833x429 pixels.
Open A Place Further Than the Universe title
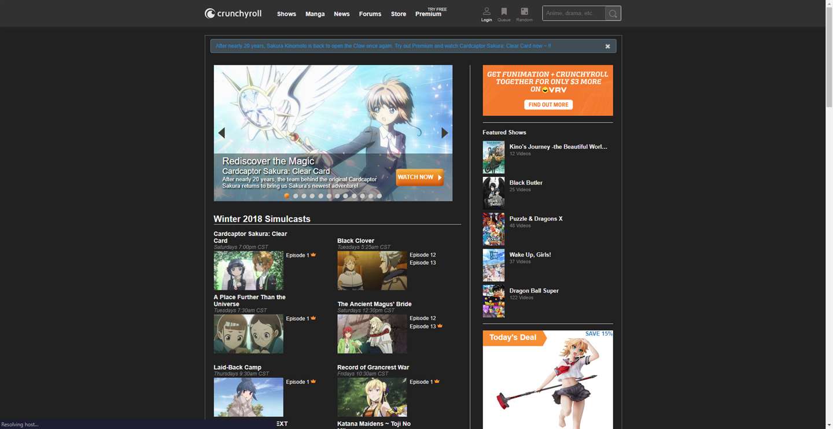[x=249, y=301]
